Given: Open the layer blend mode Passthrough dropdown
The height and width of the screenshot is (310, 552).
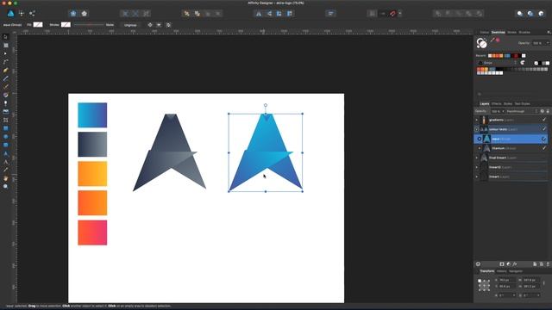Looking at the screenshot, I should point(522,111).
